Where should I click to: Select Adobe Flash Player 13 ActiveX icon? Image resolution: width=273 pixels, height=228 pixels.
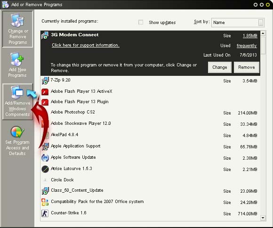pyautogui.click(x=45, y=91)
